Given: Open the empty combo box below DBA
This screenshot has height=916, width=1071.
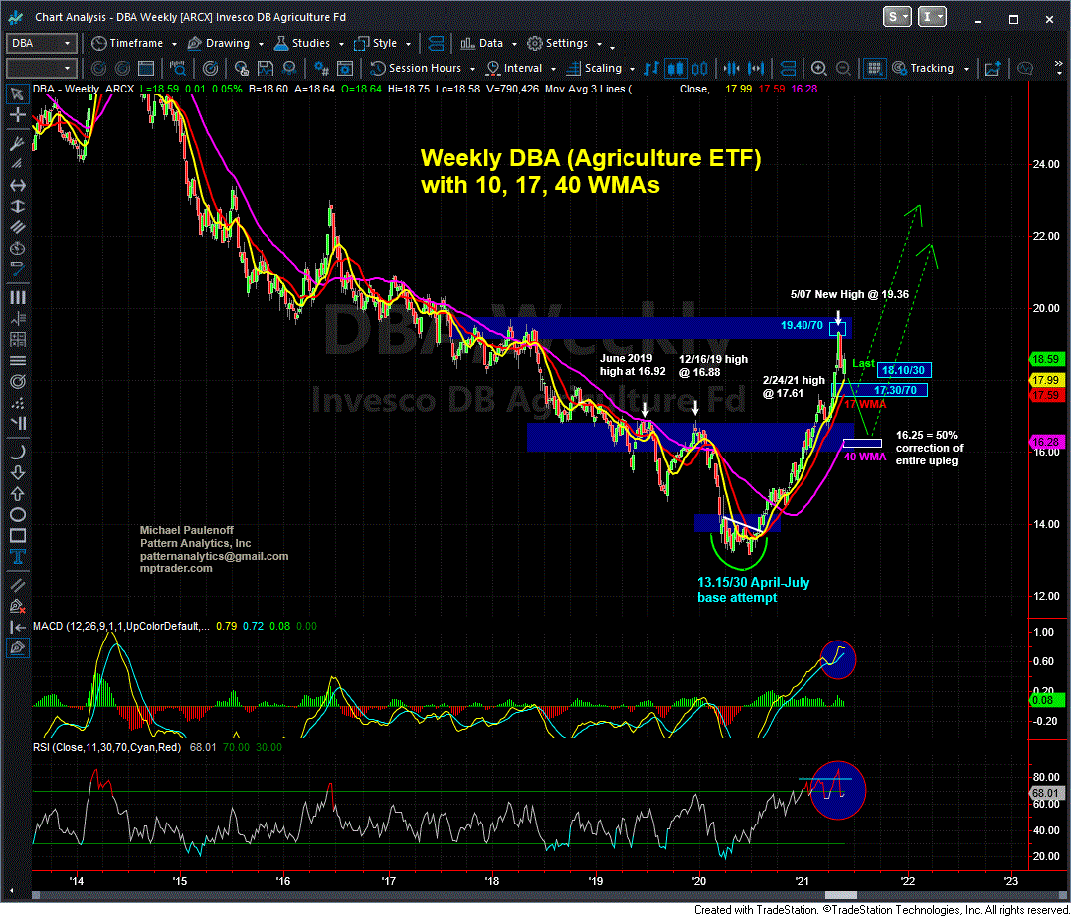Looking at the screenshot, I should click(41, 68).
